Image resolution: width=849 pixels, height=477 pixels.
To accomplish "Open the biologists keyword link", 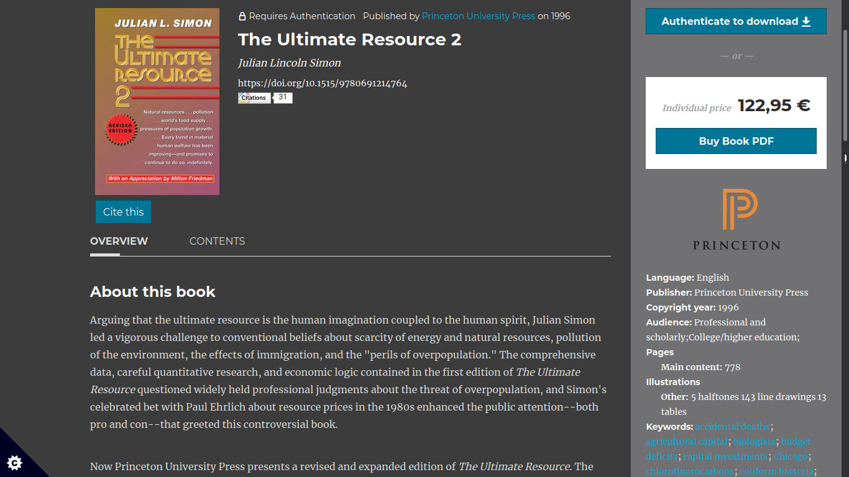I will (x=755, y=442).
